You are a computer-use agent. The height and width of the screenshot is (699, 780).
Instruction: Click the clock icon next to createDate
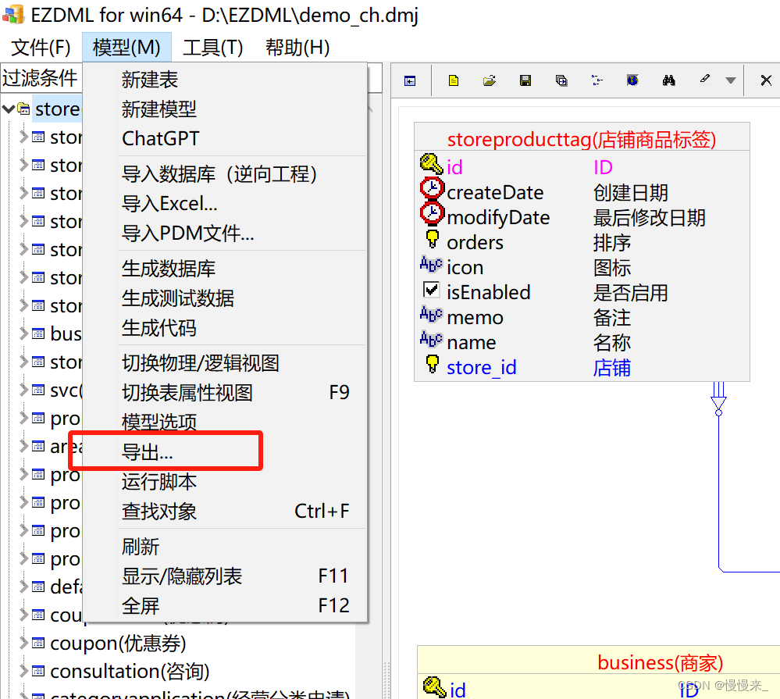(x=432, y=187)
